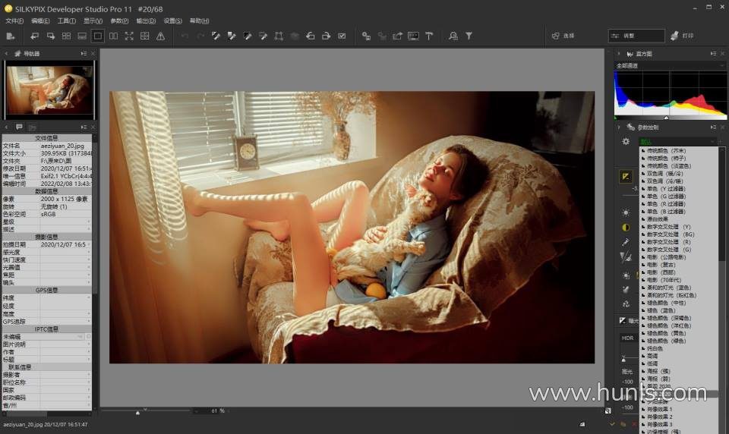
Task: Open the histogram panel options menu icon
Action: point(713,54)
